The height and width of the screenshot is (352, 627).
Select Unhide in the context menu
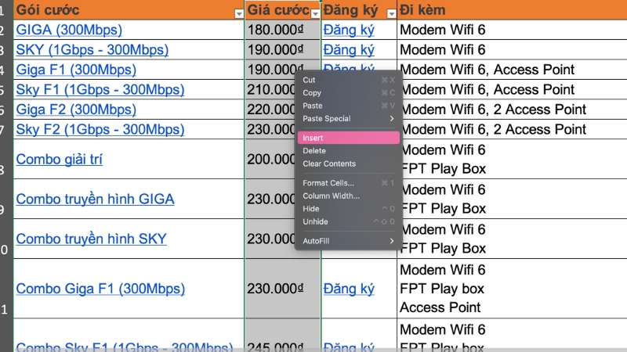pyautogui.click(x=314, y=221)
